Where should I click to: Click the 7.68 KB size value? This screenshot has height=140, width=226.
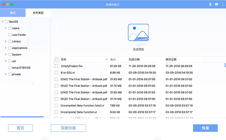tap(115, 106)
